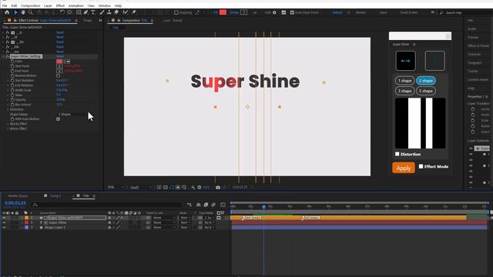Select the Hand tool

click(x=23, y=12)
